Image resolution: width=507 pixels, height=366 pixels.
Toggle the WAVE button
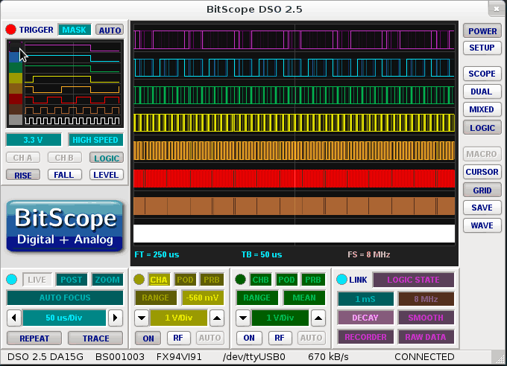pyautogui.click(x=482, y=225)
